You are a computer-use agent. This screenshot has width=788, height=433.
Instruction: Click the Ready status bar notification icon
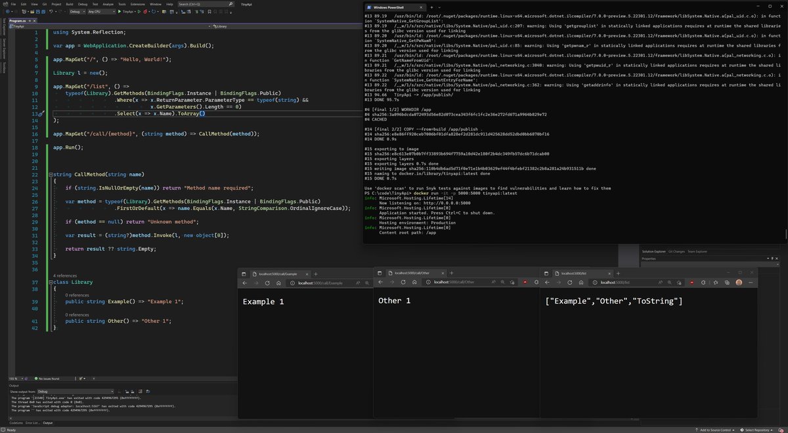(x=3, y=430)
